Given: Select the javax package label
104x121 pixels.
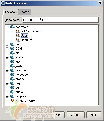Looking at the screenshot, I should pos(19,66).
